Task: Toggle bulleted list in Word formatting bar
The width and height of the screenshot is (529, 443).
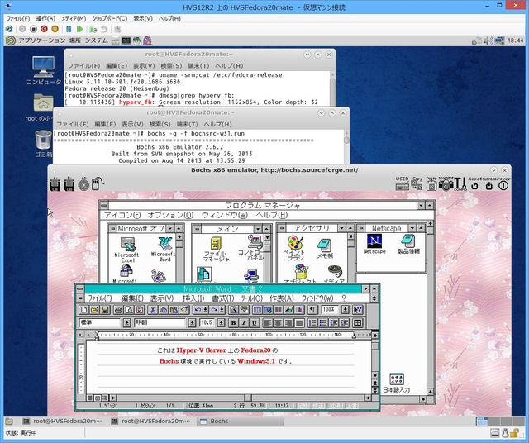Action: [323, 323]
